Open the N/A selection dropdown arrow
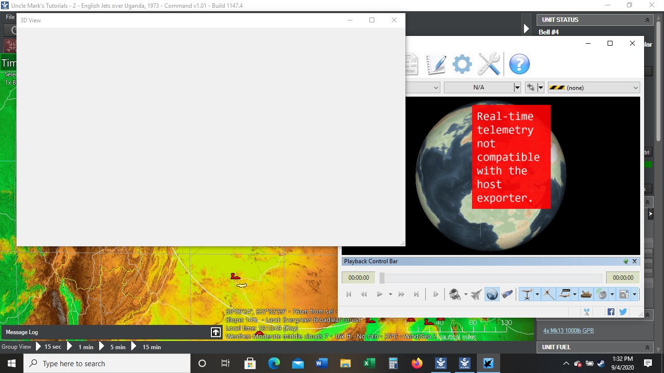Image resolution: width=664 pixels, height=373 pixels. click(517, 87)
